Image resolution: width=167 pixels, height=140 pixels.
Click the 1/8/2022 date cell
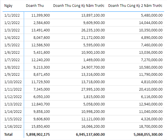(x=12, y=67)
